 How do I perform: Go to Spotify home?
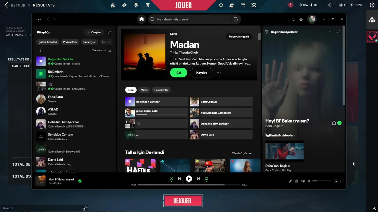(x=141, y=19)
